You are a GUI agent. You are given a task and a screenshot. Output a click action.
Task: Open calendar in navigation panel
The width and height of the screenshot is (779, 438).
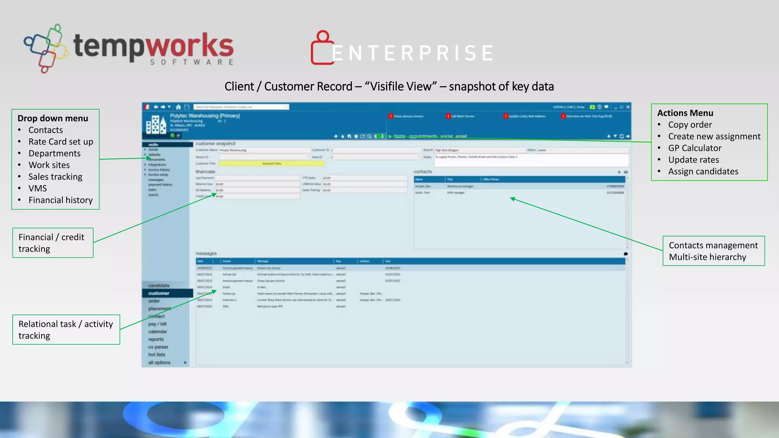157,332
